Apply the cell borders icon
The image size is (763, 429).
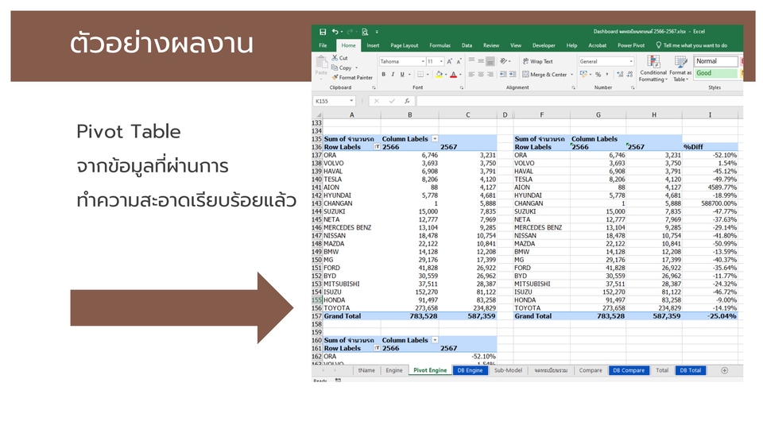coord(420,75)
